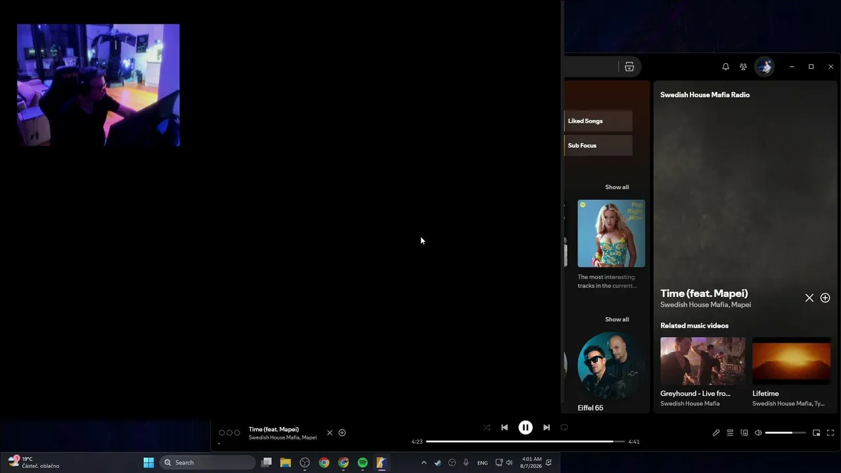Seek within the song progress bar

pyautogui.click(x=526, y=441)
